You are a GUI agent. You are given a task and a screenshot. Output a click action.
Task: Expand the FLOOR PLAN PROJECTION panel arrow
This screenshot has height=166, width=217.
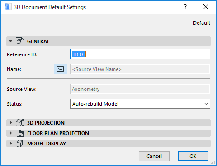[x=10, y=133]
